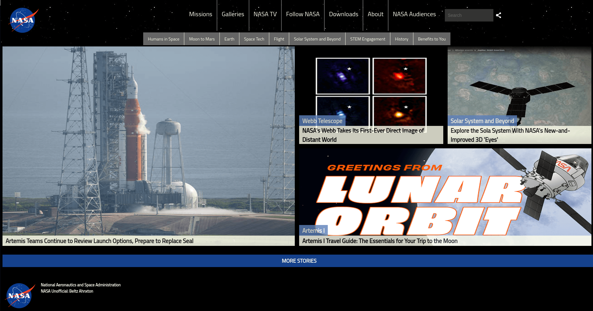Image resolution: width=593 pixels, height=311 pixels.
Task: Select the Solar System and Beyond tab
Action: tap(317, 39)
